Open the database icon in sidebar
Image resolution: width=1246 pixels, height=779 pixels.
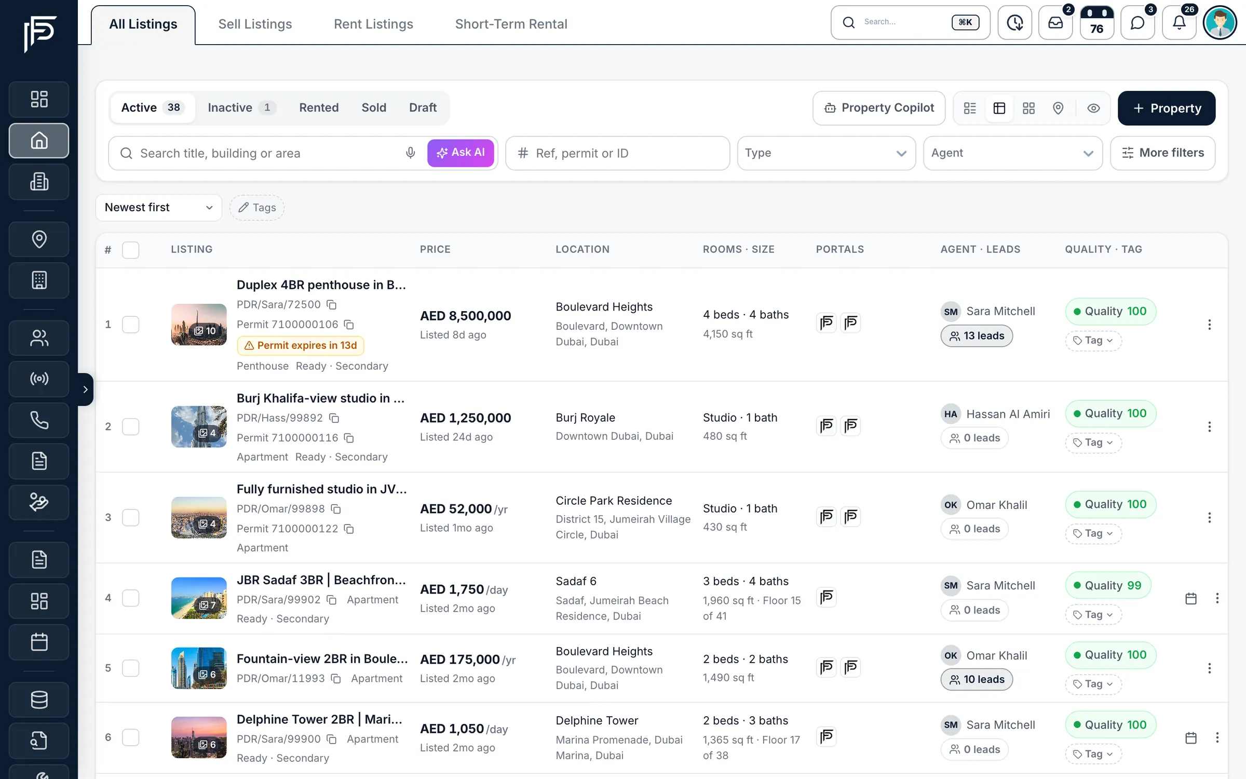click(39, 700)
